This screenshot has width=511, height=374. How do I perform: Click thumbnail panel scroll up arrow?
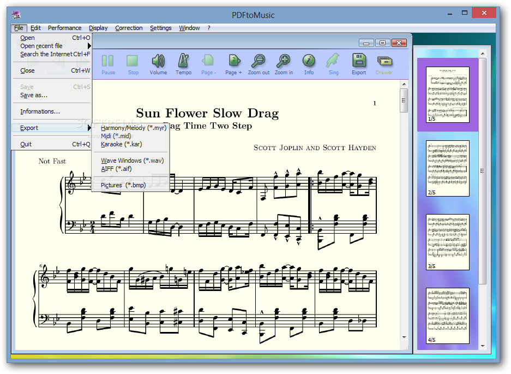click(483, 53)
